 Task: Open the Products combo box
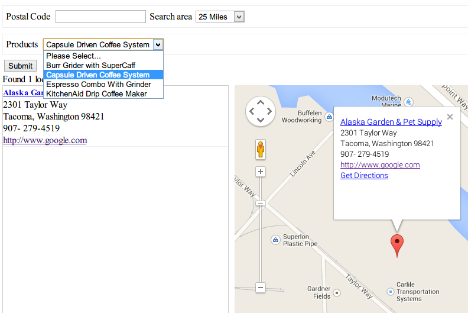[x=103, y=44]
